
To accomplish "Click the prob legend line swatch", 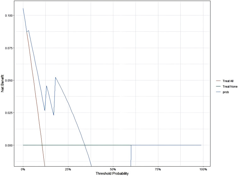I will coord(218,92).
